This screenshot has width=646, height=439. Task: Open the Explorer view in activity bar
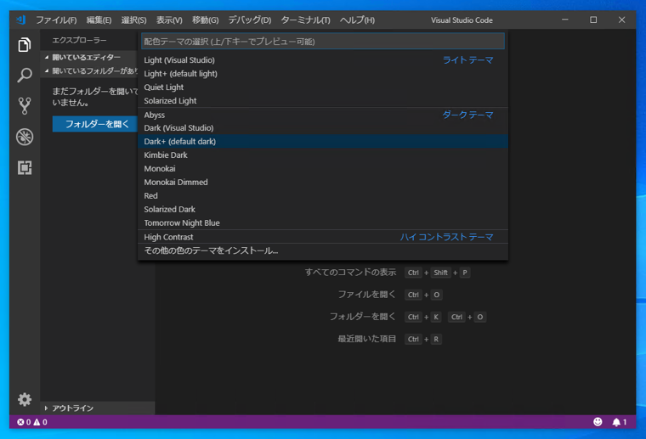point(25,44)
